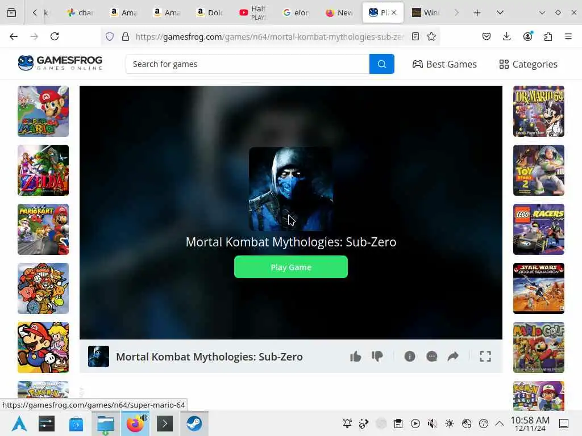Click the thumbs down dislike icon
The width and height of the screenshot is (582, 436).
point(377,357)
